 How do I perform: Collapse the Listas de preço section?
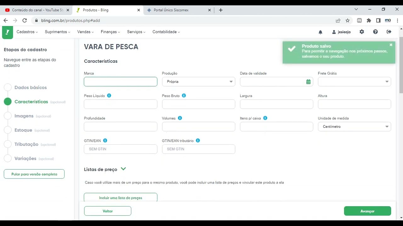[x=123, y=169]
